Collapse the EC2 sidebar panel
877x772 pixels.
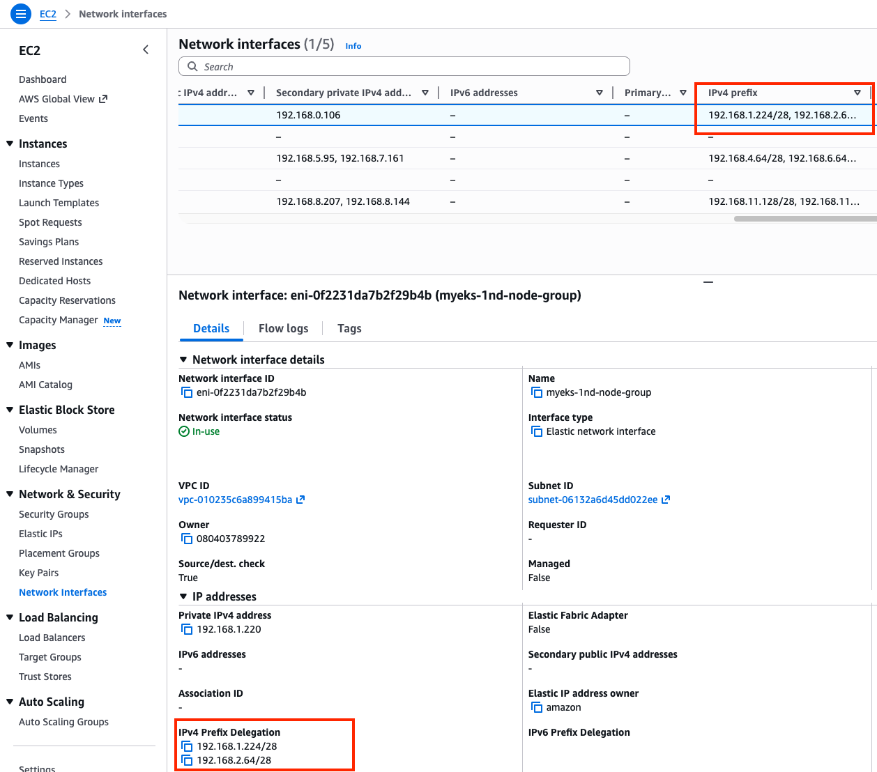pos(146,49)
